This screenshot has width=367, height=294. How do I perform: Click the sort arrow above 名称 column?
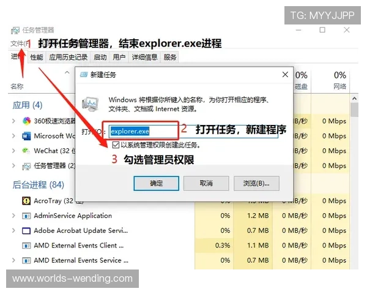pyautogui.click(x=67, y=72)
